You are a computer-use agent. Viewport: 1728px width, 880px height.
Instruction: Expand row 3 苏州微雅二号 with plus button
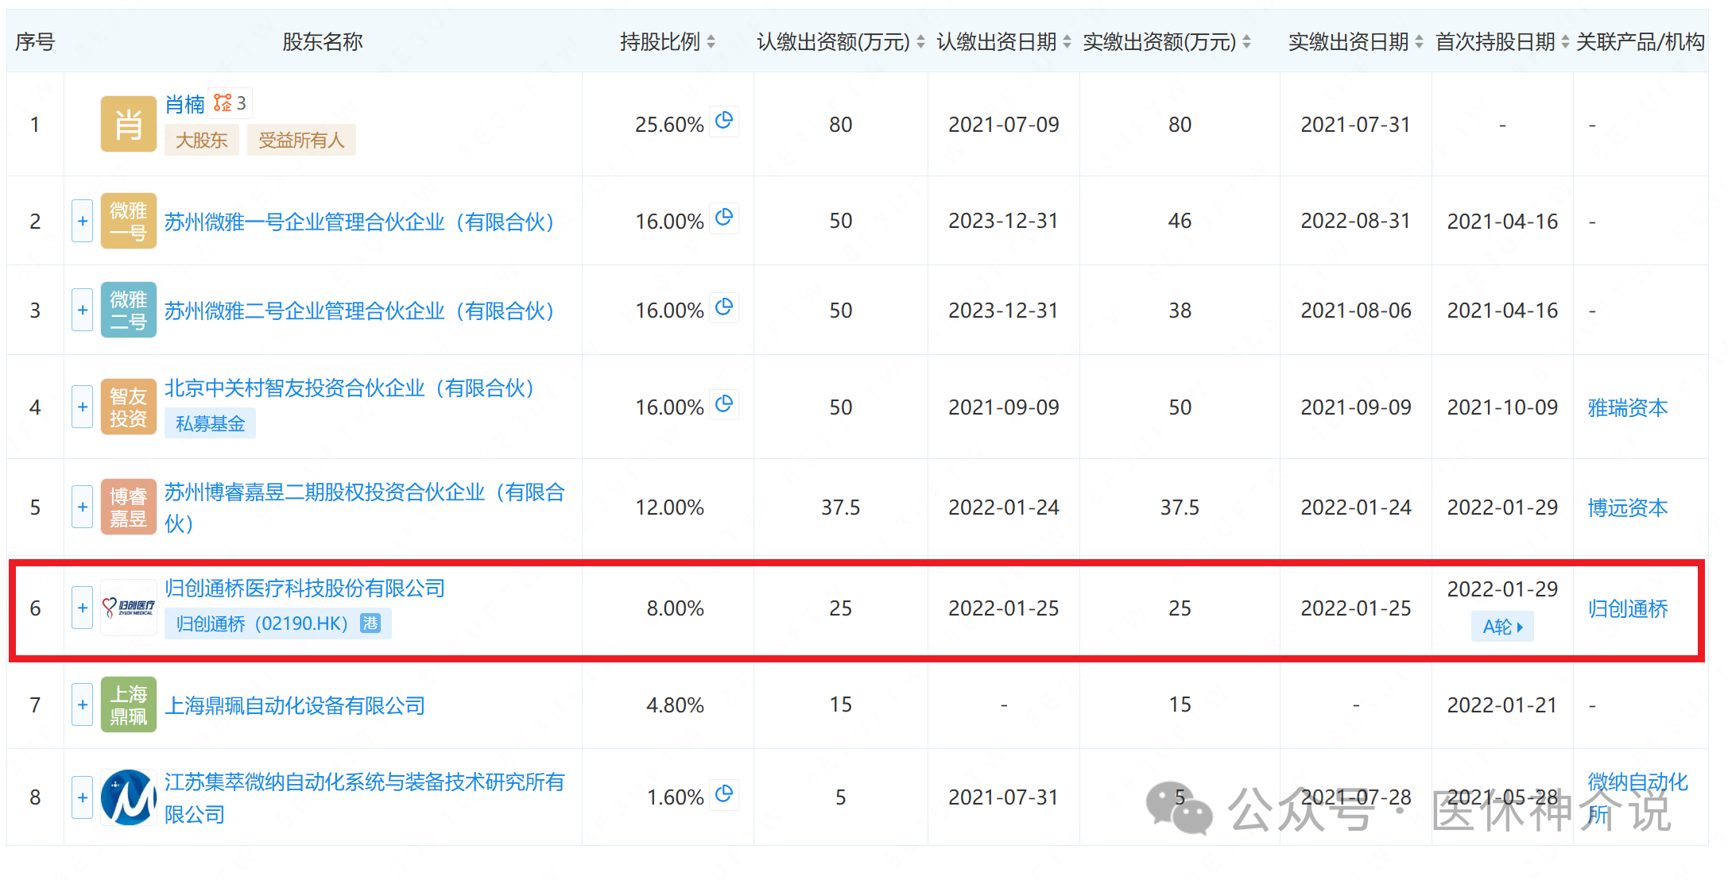coord(82,310)
